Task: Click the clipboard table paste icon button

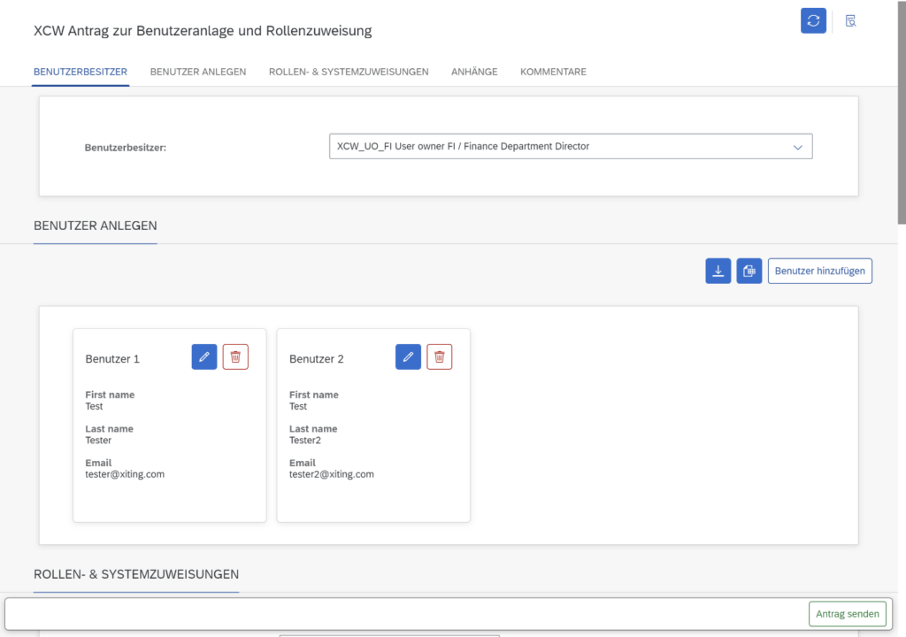Action: pos(749,271)
